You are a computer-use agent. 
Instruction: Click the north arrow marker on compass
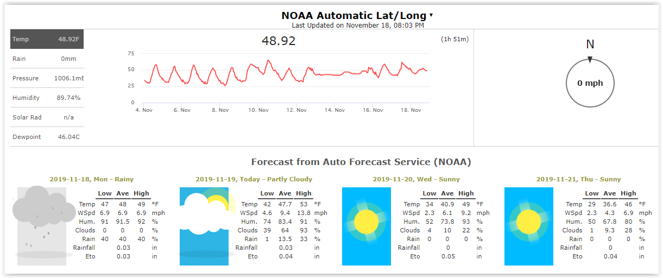pyautogui.click(x=590, y=60)
